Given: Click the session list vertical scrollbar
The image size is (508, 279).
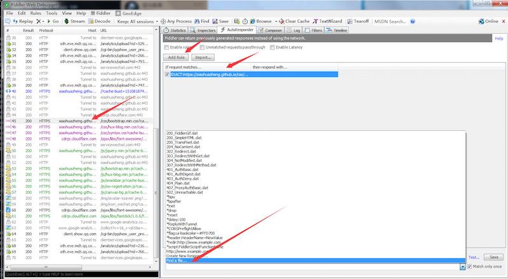Looking at the screenshot, I should (x=156, y=193).
